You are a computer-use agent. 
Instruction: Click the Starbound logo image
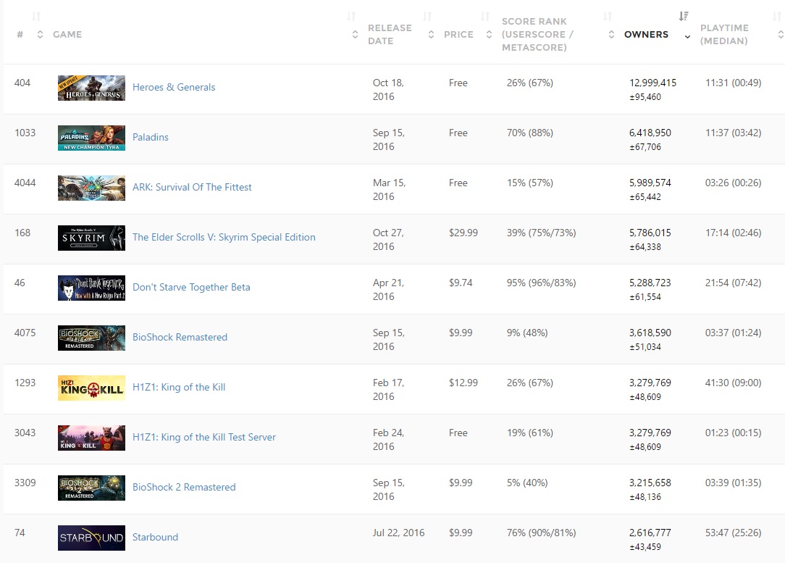(x=91, y=538)
